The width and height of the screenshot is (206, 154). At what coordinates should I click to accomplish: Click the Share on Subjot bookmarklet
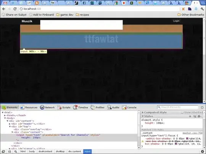pyautogui.click(x=14, y=15)
